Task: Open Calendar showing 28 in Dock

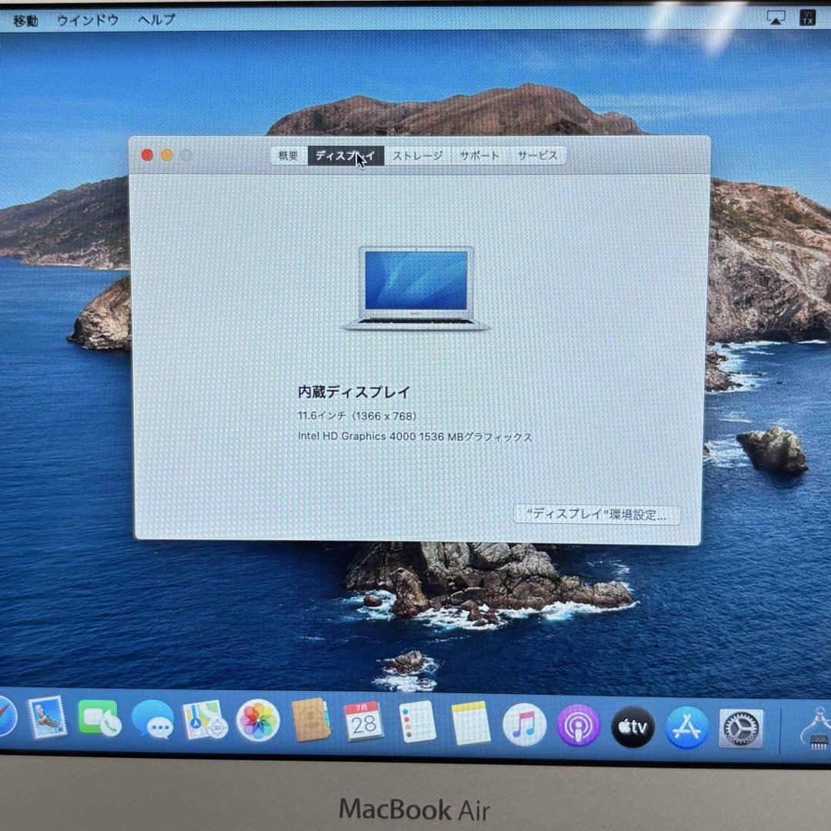Action: click(363, 721)
